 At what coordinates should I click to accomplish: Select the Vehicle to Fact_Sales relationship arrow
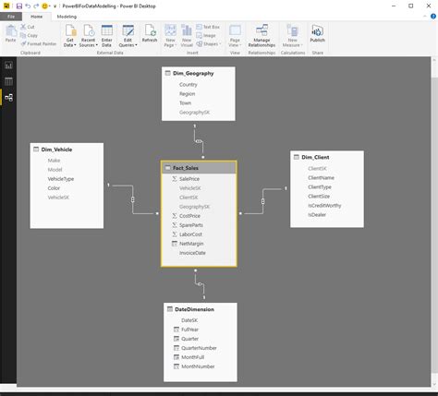point(133,199)
